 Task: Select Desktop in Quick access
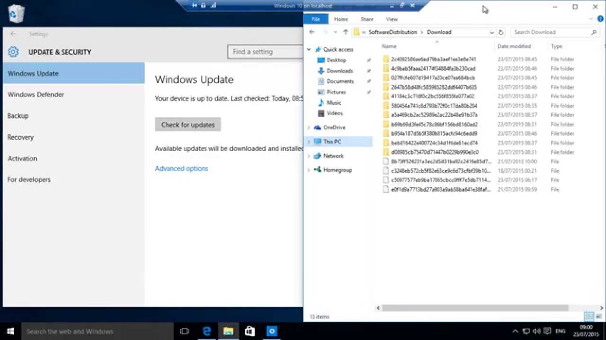tap(336, 60)
